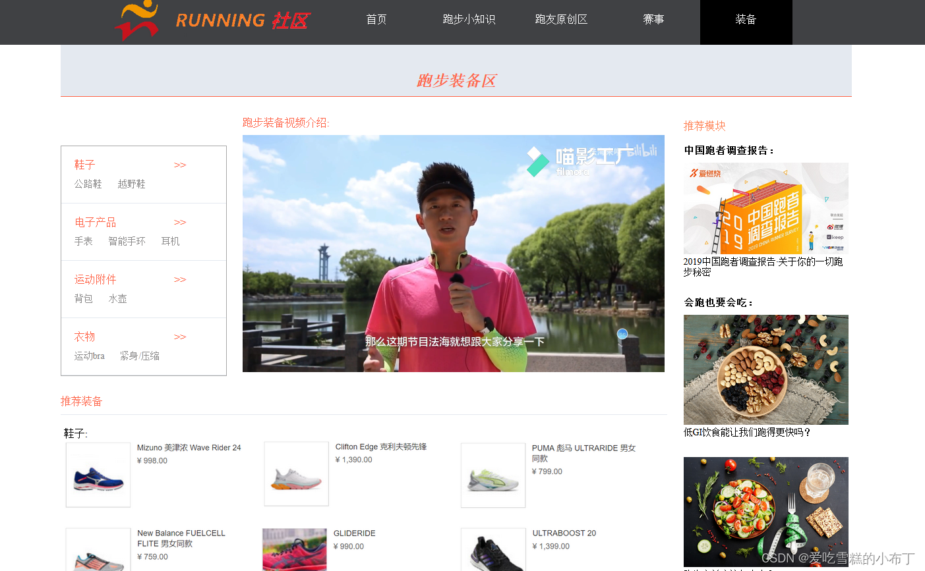Click the 跑步装备区 page title
925x571 pixels.
(456, 80)
